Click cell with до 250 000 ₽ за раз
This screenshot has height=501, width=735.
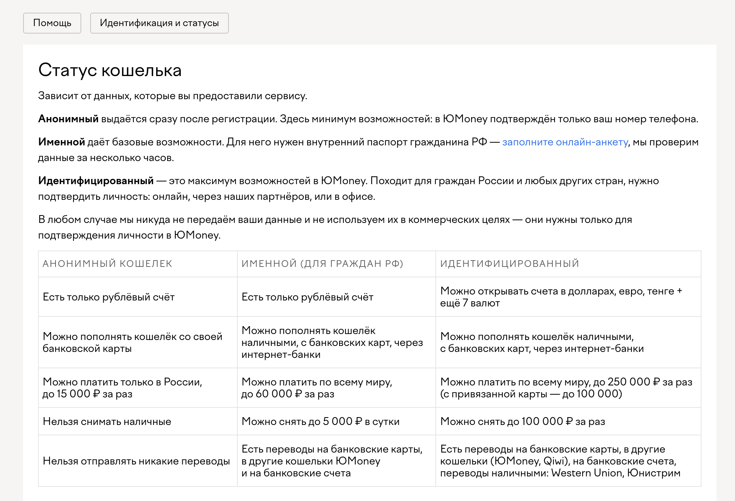pos(568,388)
